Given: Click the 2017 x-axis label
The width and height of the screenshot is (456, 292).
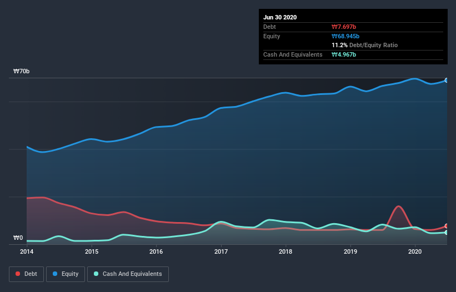Looking at the screenshot, I should pyautogui.click(x=221, y=251).
